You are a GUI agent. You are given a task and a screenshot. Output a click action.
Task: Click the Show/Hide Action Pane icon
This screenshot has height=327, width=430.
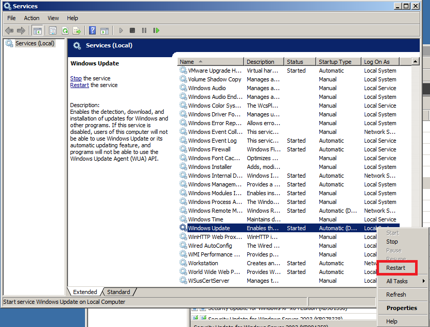pos(105,30)
